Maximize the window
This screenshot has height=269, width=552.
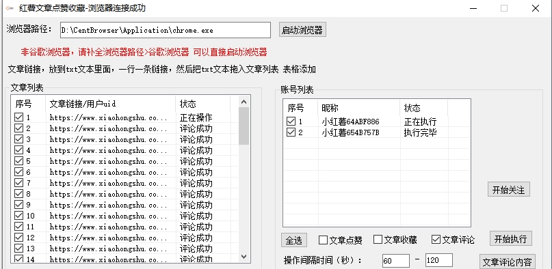click(x=504, y=8)
